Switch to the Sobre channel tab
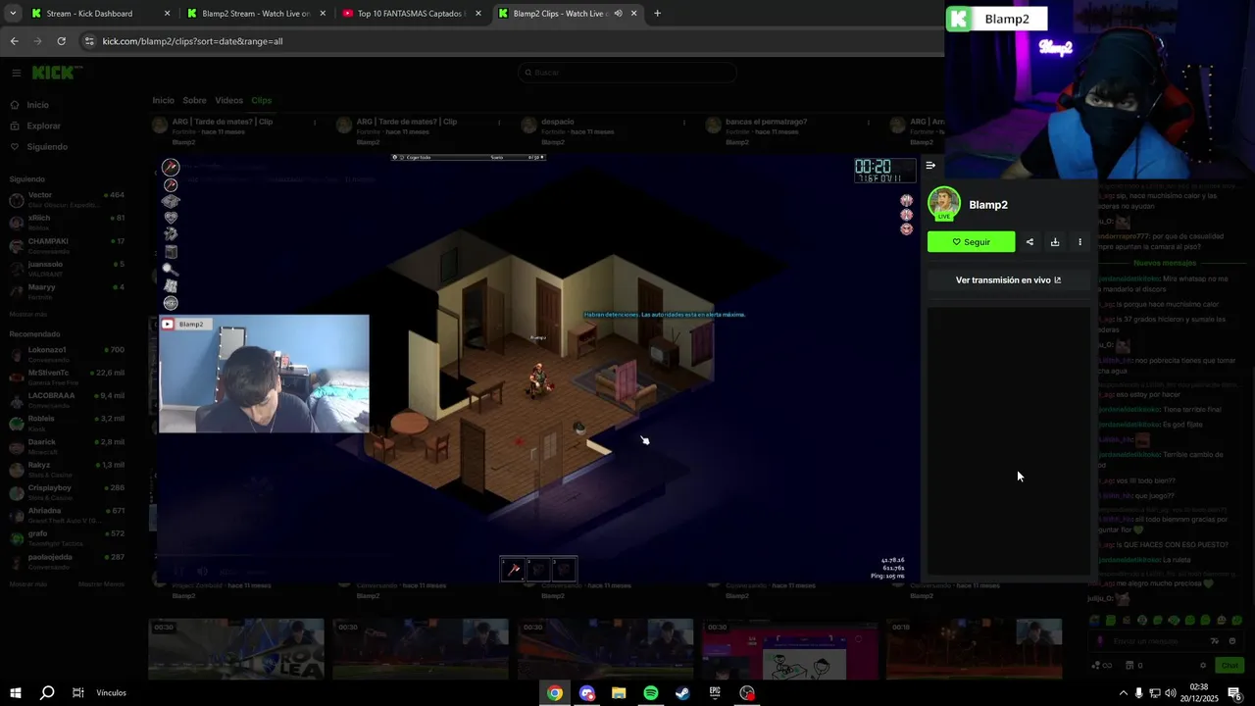The width and height of the screenshot is (1255, 706). [194, 100]
